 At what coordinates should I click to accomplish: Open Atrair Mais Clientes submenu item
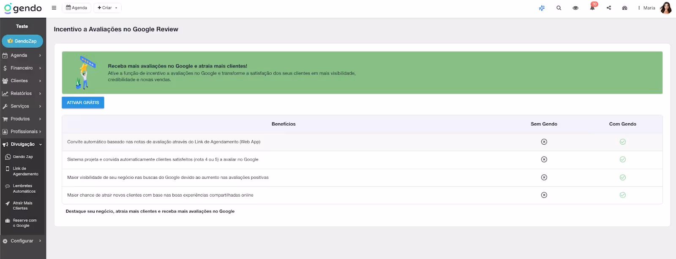pos(22,205)
